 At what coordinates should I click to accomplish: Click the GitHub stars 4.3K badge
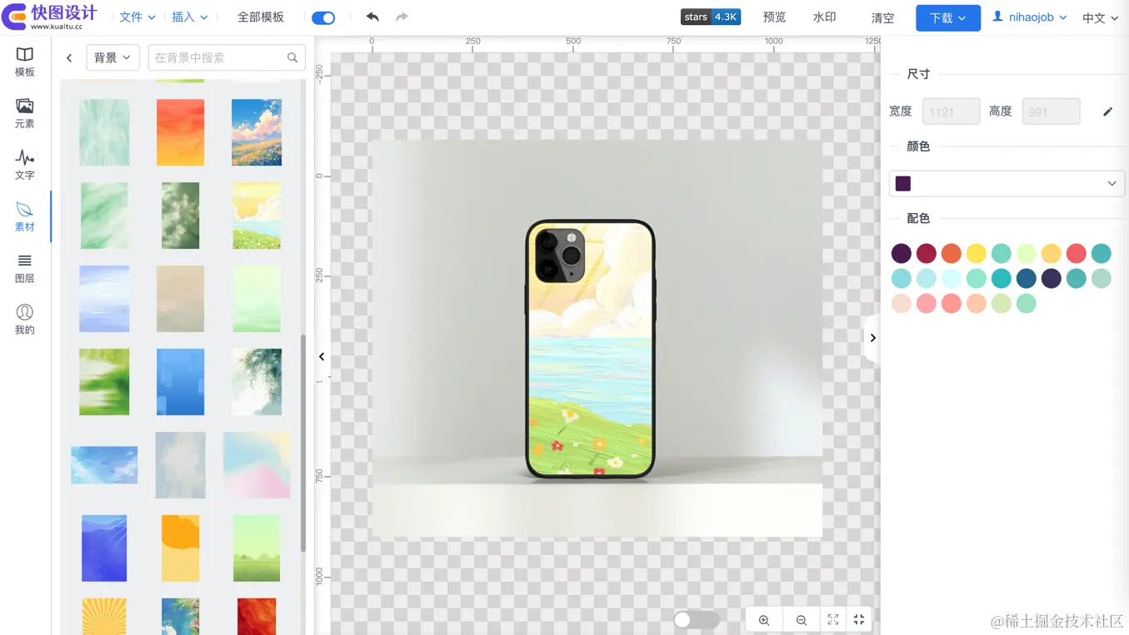tap(710, 17)
